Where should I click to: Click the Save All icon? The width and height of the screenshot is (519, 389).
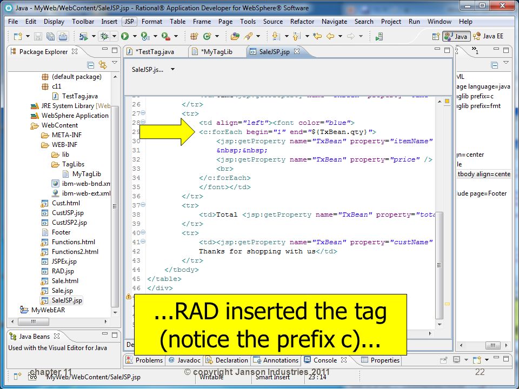tap(50, 36)
